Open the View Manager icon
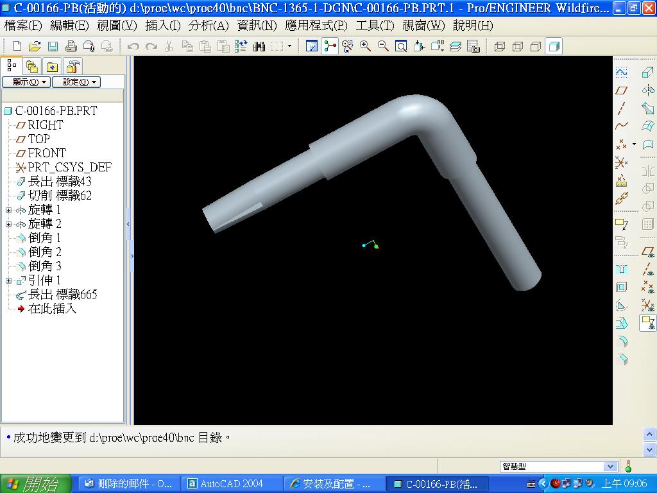657x493 pixels. click(474, 46)
